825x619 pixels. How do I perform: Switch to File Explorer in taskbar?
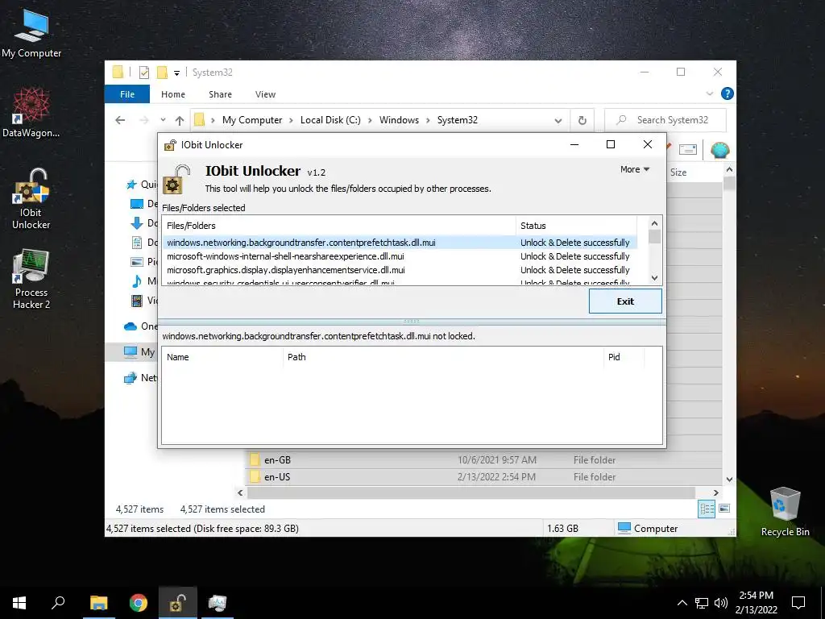(98, 603)
